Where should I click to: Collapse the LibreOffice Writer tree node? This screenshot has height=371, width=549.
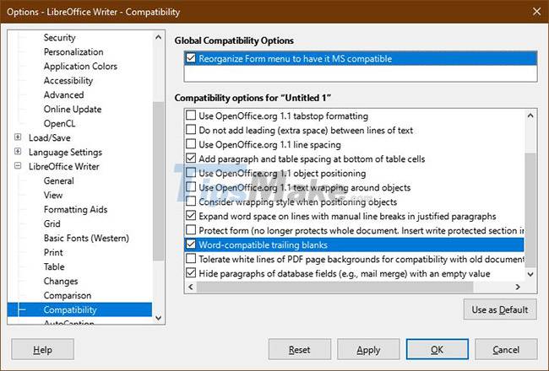tap(18, 166)
